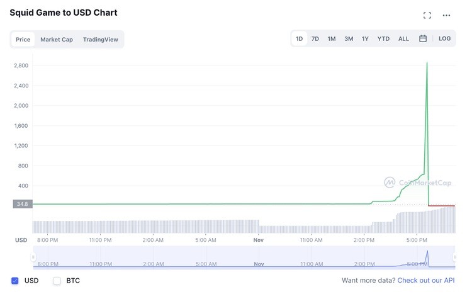This screenshot has height=299, width=472.
Task: Uncheck the USD currency checkbox
Action: click(x=14, y=281)
